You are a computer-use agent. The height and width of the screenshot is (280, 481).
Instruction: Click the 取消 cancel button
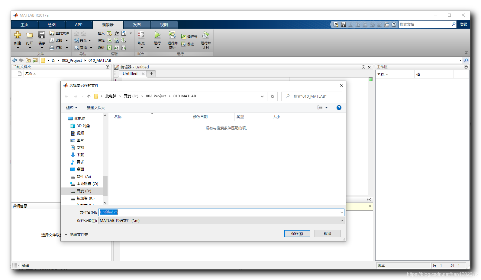(x=327, y=234)
